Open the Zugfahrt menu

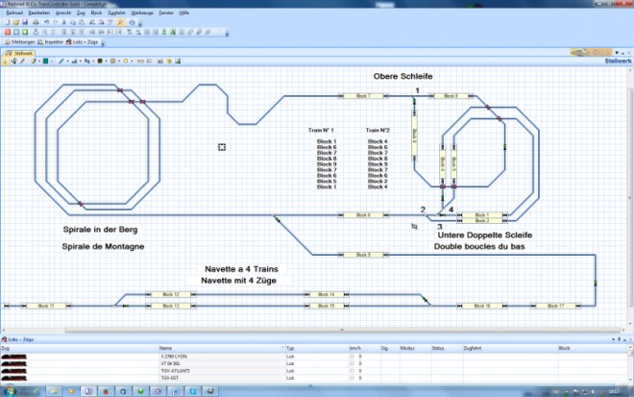116,12
